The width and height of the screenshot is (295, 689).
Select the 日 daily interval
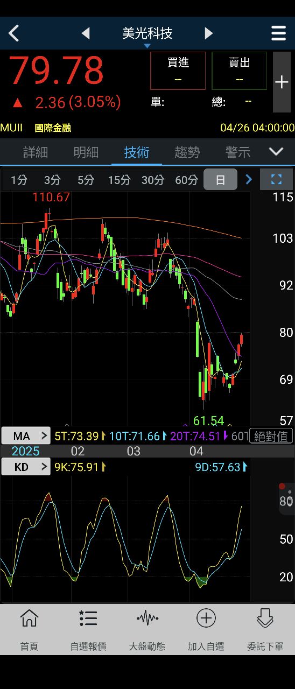(x=220, y=180)
